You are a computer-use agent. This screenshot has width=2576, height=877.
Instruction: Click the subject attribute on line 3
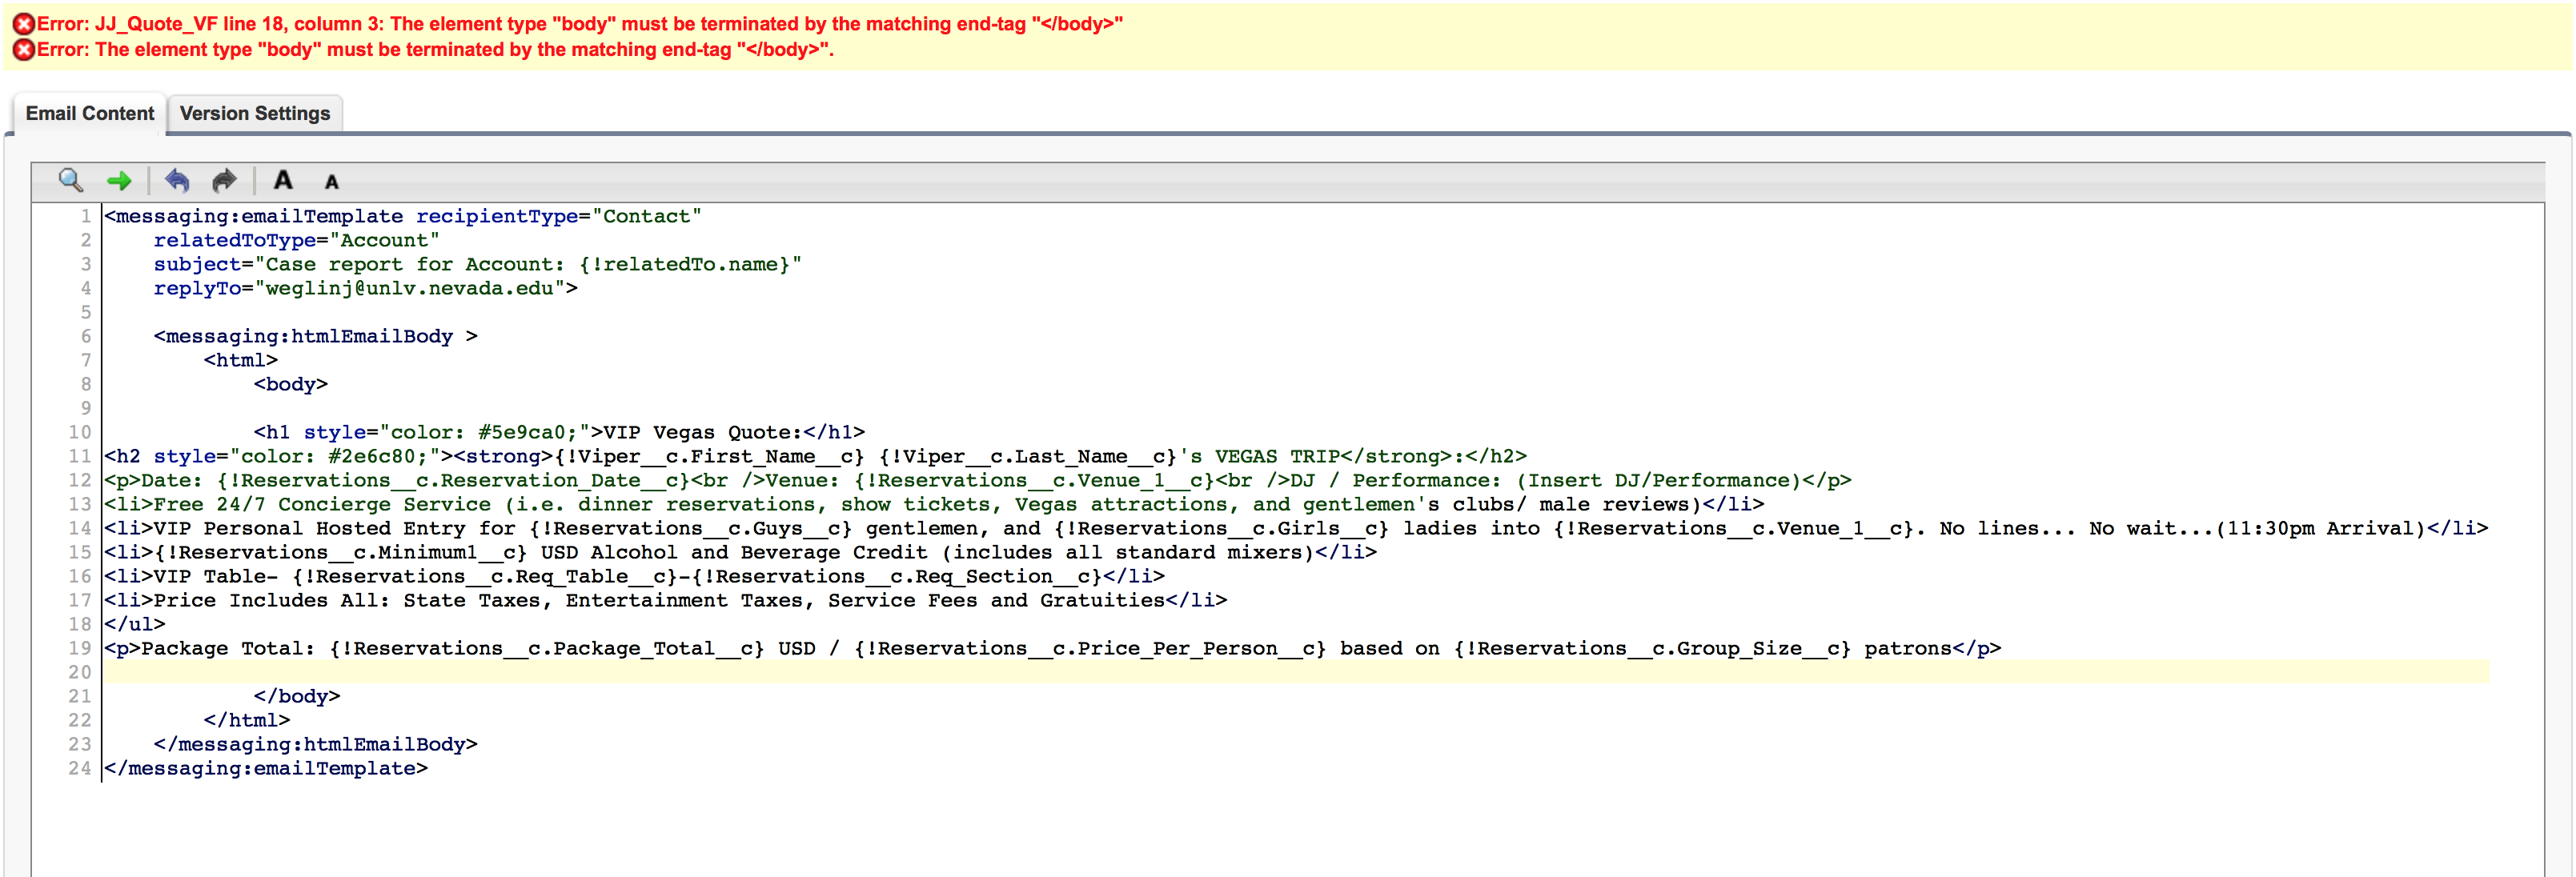pos(196,263)
